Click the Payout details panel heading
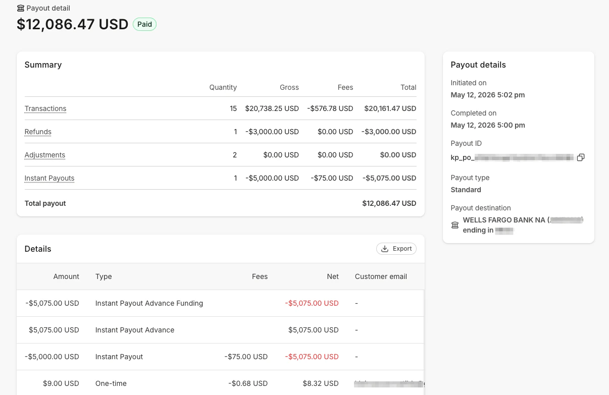609x395 pixels. point(478,65)
